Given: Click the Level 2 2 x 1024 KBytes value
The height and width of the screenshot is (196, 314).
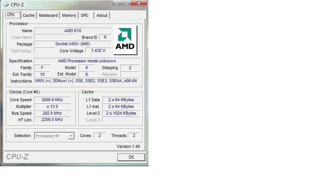Looking at the screenshot, I should [121, 113].
